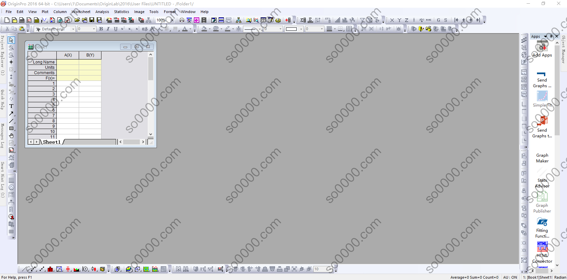Set column as Z using the Z icon
The width and height of the screenshot is (567, 280).
point(407,20)
